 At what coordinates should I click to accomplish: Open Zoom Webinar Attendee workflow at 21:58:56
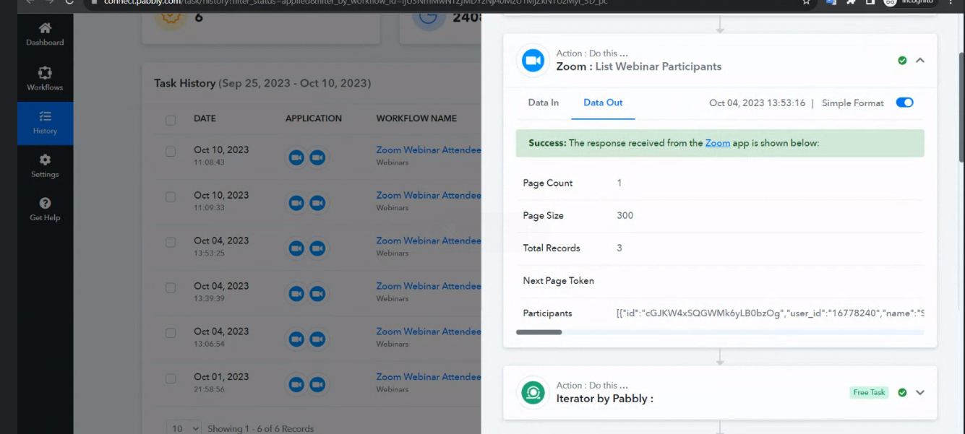pos(429,377)
